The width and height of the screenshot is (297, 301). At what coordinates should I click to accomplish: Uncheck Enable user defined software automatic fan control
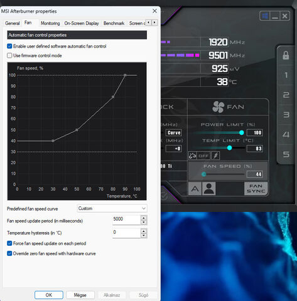(x=9, y=46)
